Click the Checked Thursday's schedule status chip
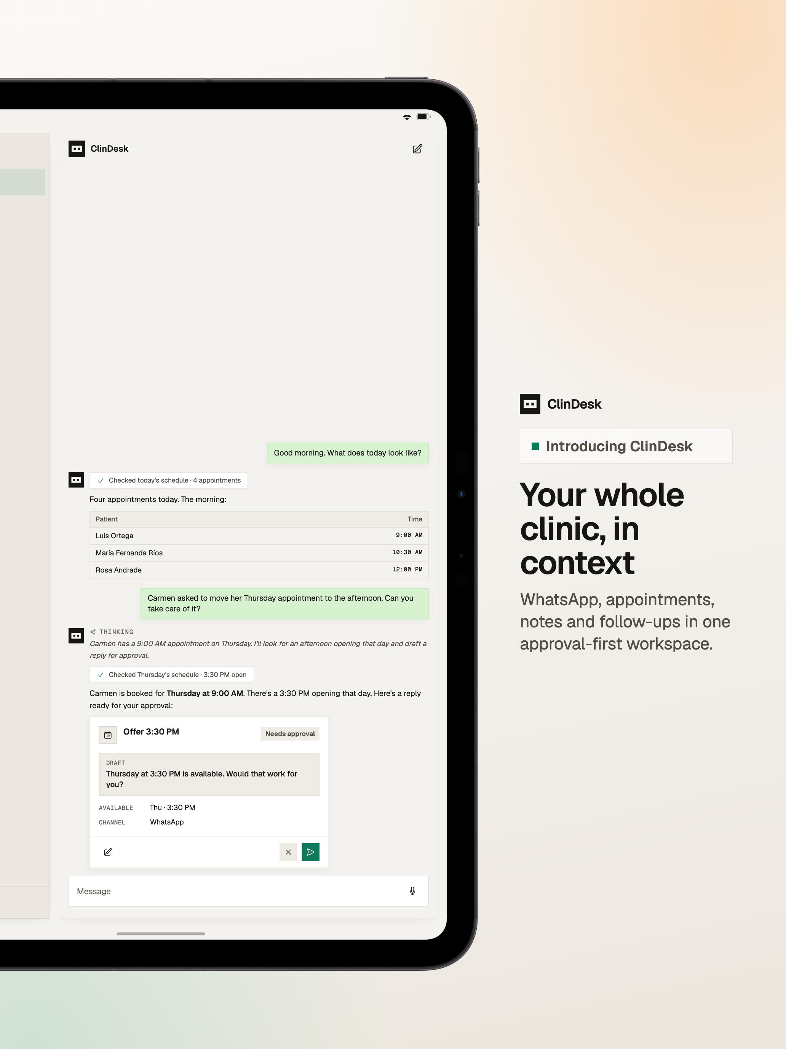786x1049 pixels. (171, 674)
